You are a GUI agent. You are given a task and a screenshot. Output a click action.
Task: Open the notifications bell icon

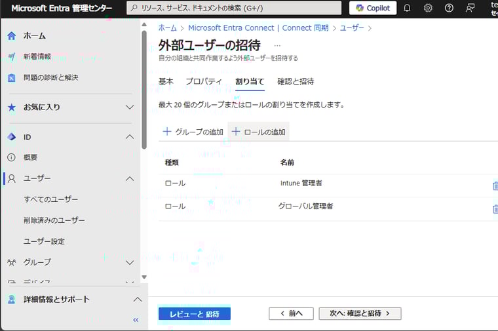coord(407,9)
